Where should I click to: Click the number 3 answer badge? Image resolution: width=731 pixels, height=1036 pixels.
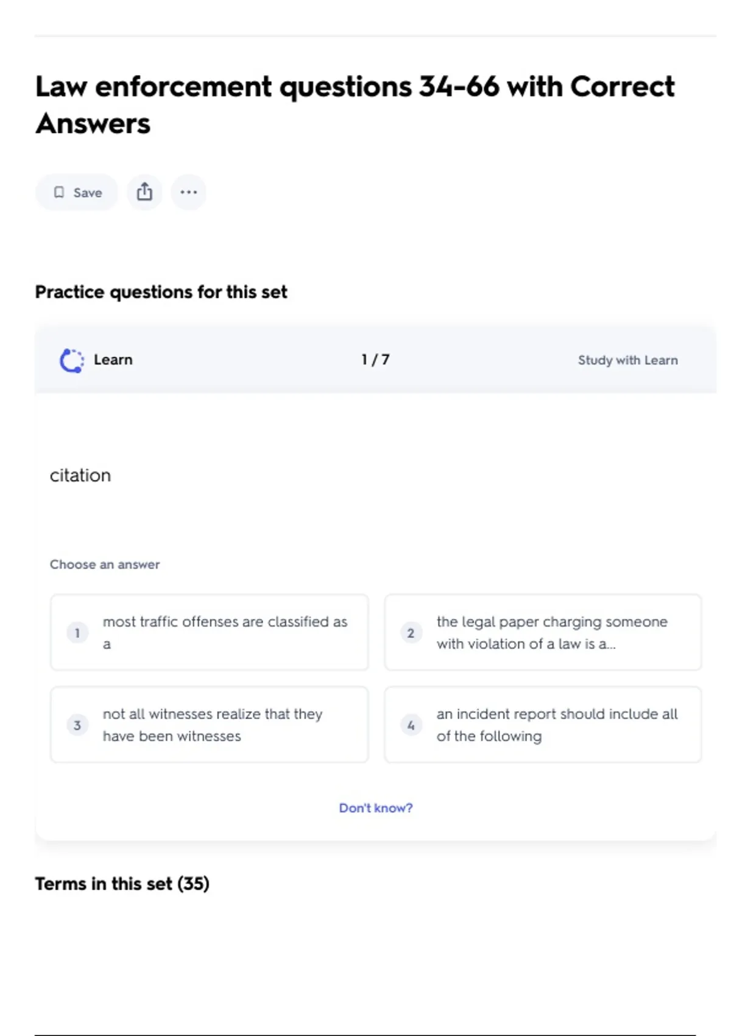pos(77,725)
